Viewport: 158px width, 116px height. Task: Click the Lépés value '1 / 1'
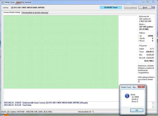tap(152, 49)
